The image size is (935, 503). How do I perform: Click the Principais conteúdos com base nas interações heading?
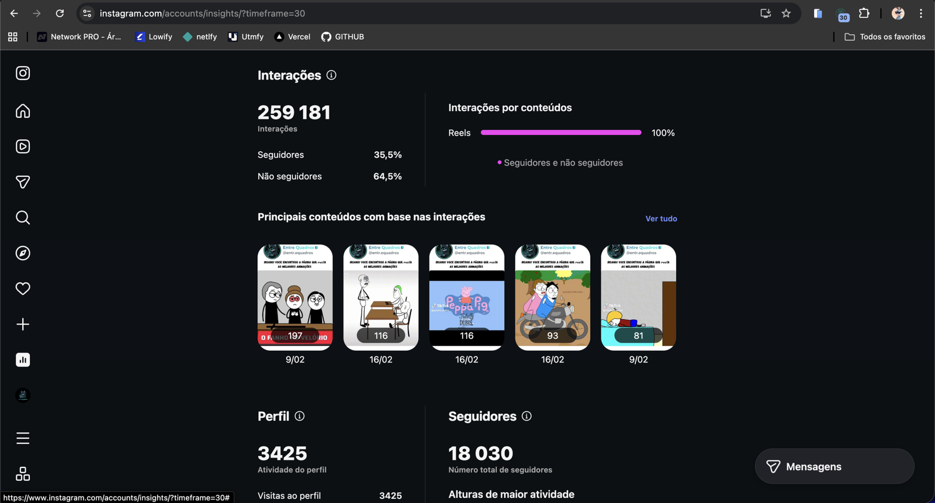tap(372, 216)
